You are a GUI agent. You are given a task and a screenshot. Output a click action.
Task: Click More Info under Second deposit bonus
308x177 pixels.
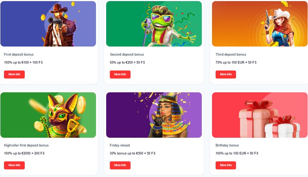tap(120, 75)
